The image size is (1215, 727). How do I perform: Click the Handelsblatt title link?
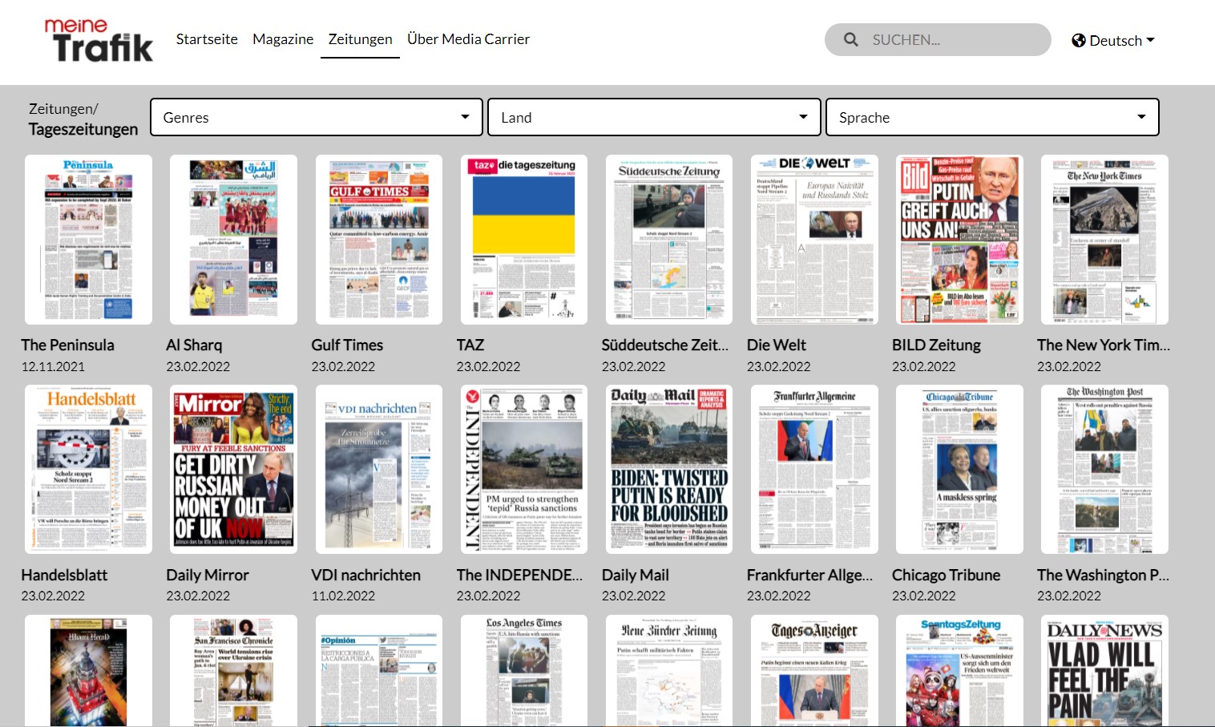pyautogui.click(x=64, y=575)
